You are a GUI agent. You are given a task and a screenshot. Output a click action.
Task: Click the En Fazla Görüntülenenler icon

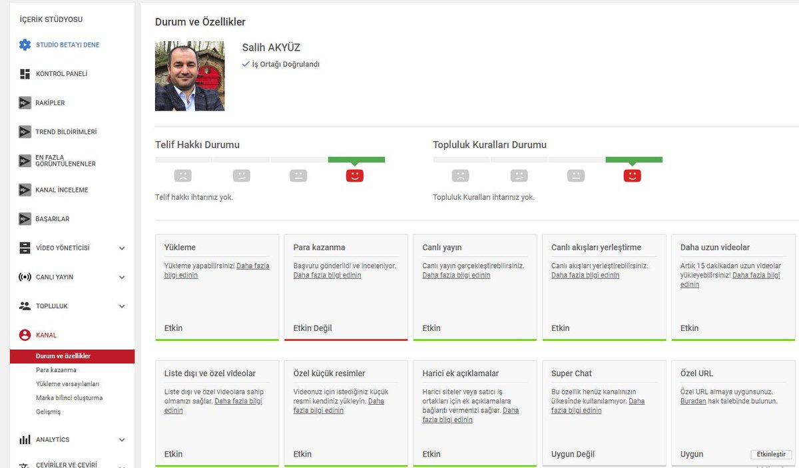(x=25, y=160)
